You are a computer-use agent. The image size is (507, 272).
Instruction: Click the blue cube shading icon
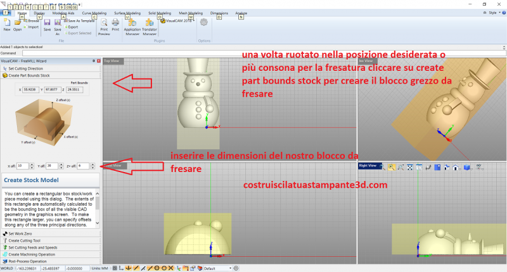pos(467,167)
